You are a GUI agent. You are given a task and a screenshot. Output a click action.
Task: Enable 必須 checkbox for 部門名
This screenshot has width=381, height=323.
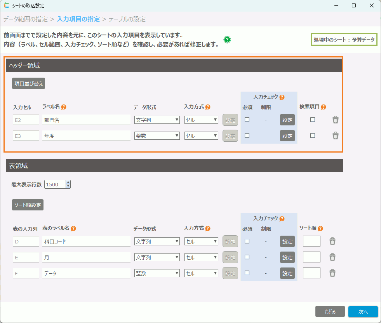[247, 120]
